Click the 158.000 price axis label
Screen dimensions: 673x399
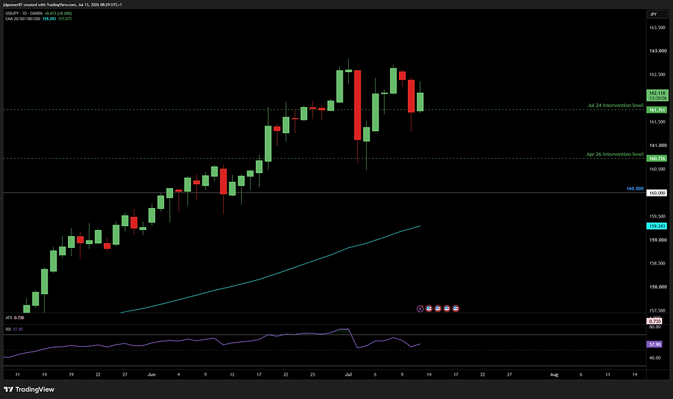[657, 286]
